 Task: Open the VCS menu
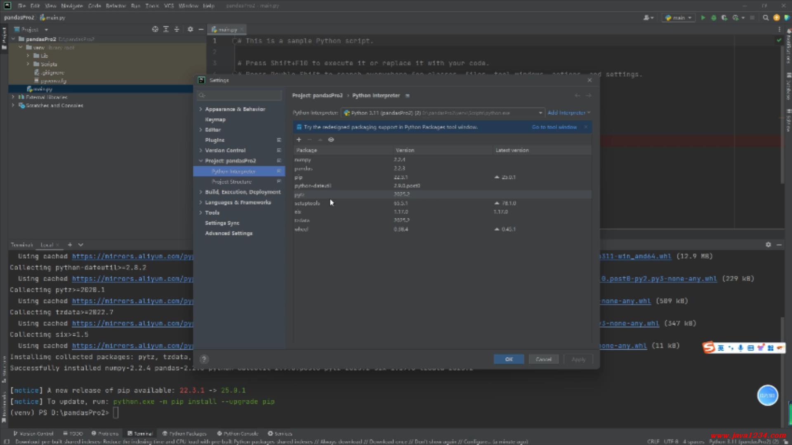click(169, 6)
